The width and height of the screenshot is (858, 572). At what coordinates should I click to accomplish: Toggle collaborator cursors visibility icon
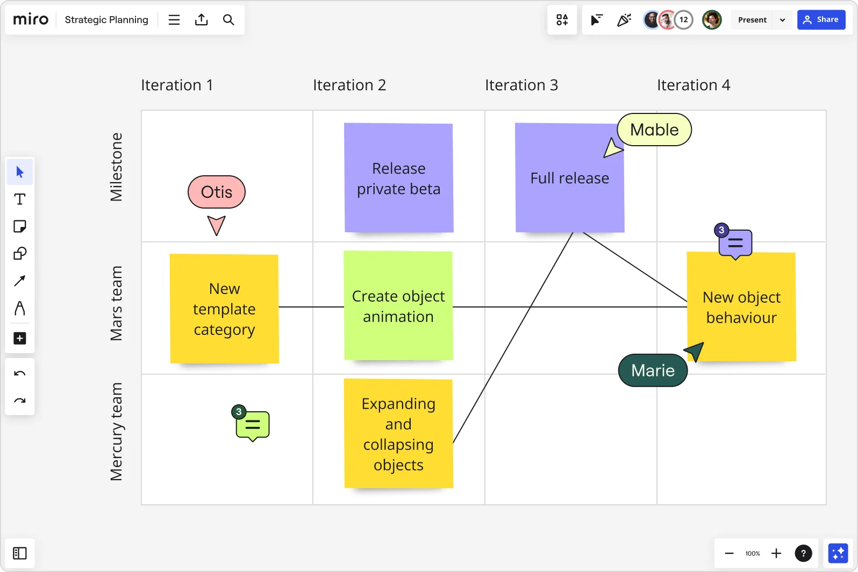pos(597,20)
